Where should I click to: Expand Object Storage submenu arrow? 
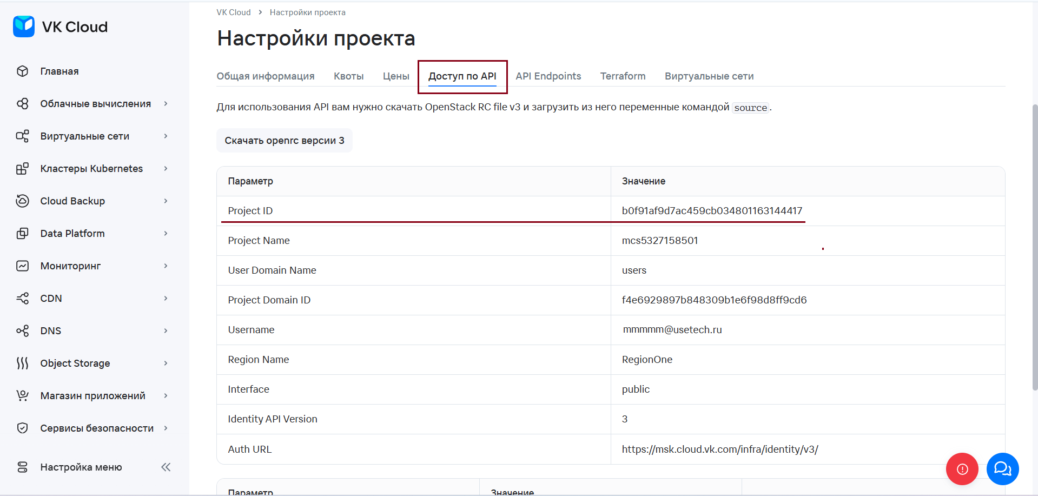click(166, 363)
